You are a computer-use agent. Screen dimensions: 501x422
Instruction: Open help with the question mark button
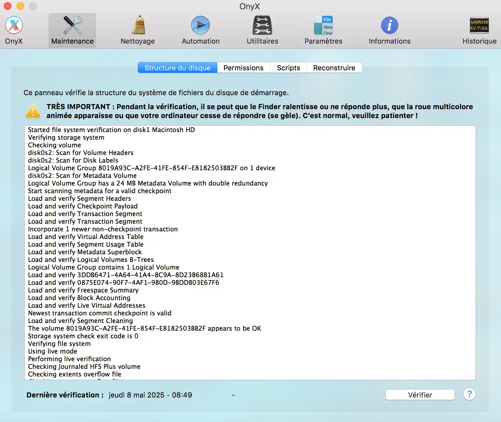click(469, 394)
